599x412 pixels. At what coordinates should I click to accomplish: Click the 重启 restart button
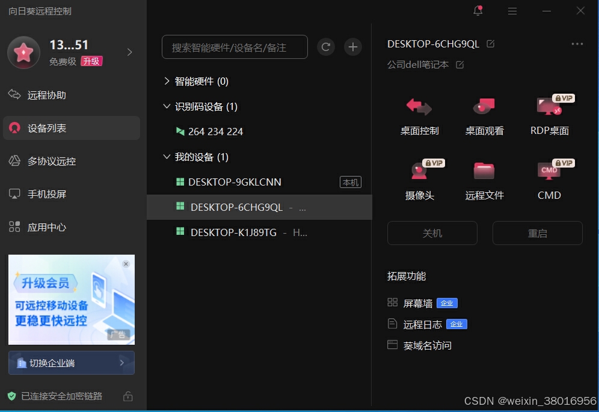pos(538,233)
